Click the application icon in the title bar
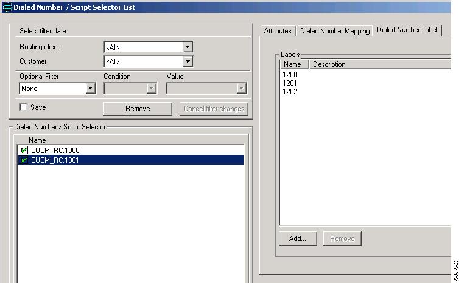The width and height of the screenshot is (459, 283). point(7,7)
